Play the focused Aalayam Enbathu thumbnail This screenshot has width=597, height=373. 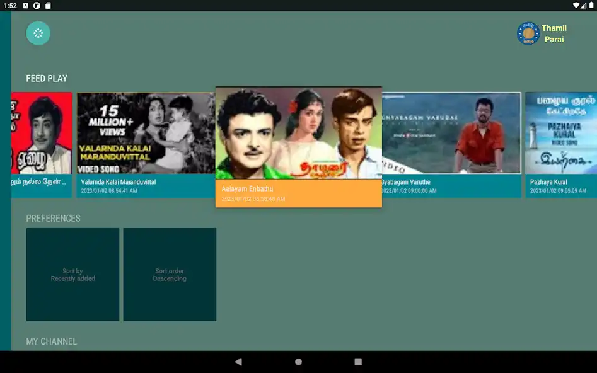coord(299,133)
